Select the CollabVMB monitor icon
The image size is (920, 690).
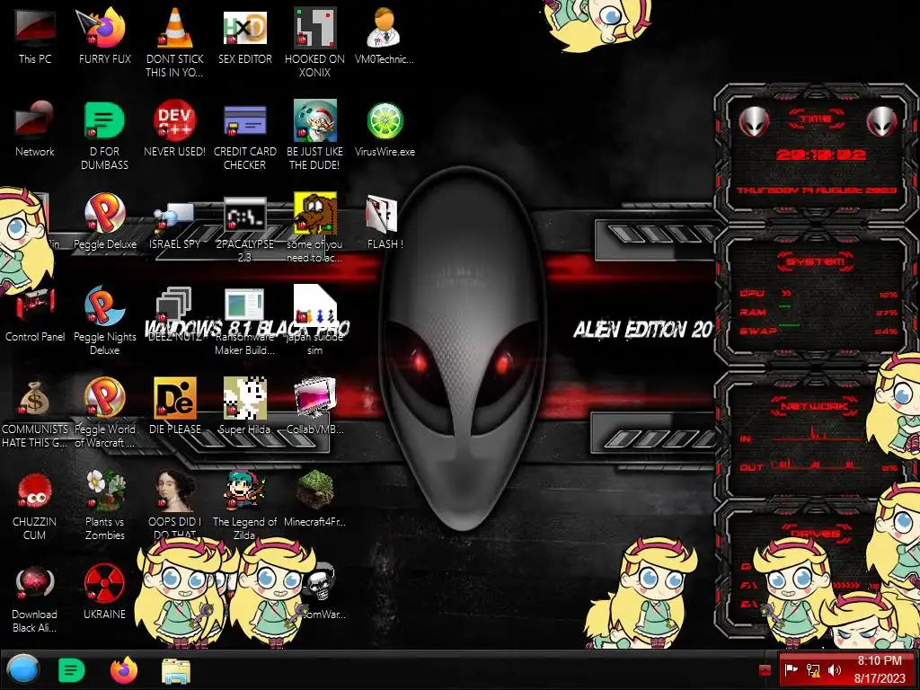(314, 398)
